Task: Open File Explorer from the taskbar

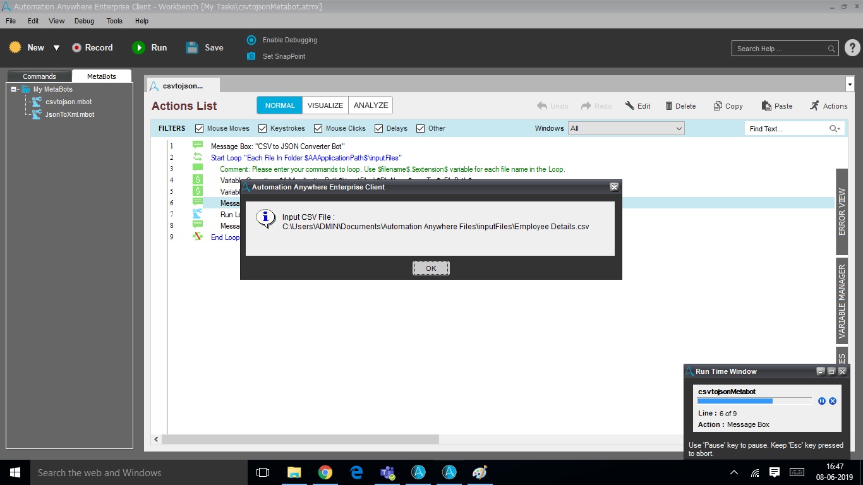Action: pos(294,472)
